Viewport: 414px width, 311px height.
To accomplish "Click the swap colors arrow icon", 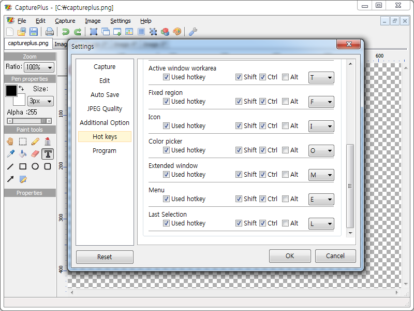I will coord(21,88).
